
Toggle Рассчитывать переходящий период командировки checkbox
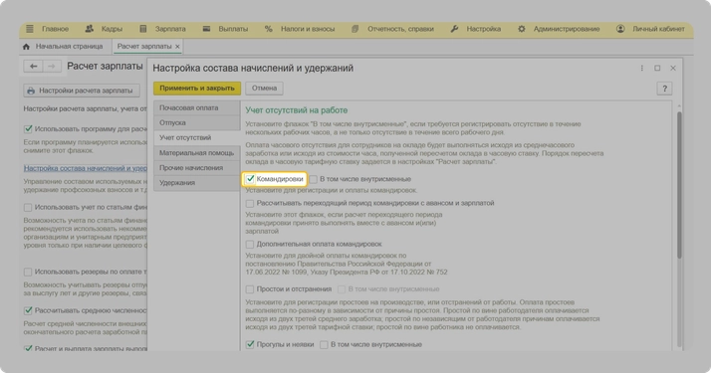coord(250,203)
